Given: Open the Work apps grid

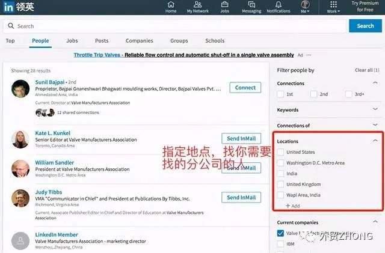Looking at the screenshot, I should pos(333,7).
